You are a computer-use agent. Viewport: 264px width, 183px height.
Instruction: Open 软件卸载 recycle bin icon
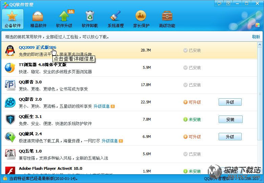[x=90, y=19]
